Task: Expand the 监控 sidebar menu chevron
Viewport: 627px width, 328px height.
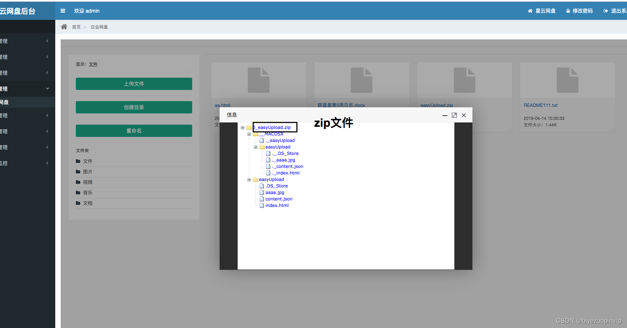Action: click(47, 163)
